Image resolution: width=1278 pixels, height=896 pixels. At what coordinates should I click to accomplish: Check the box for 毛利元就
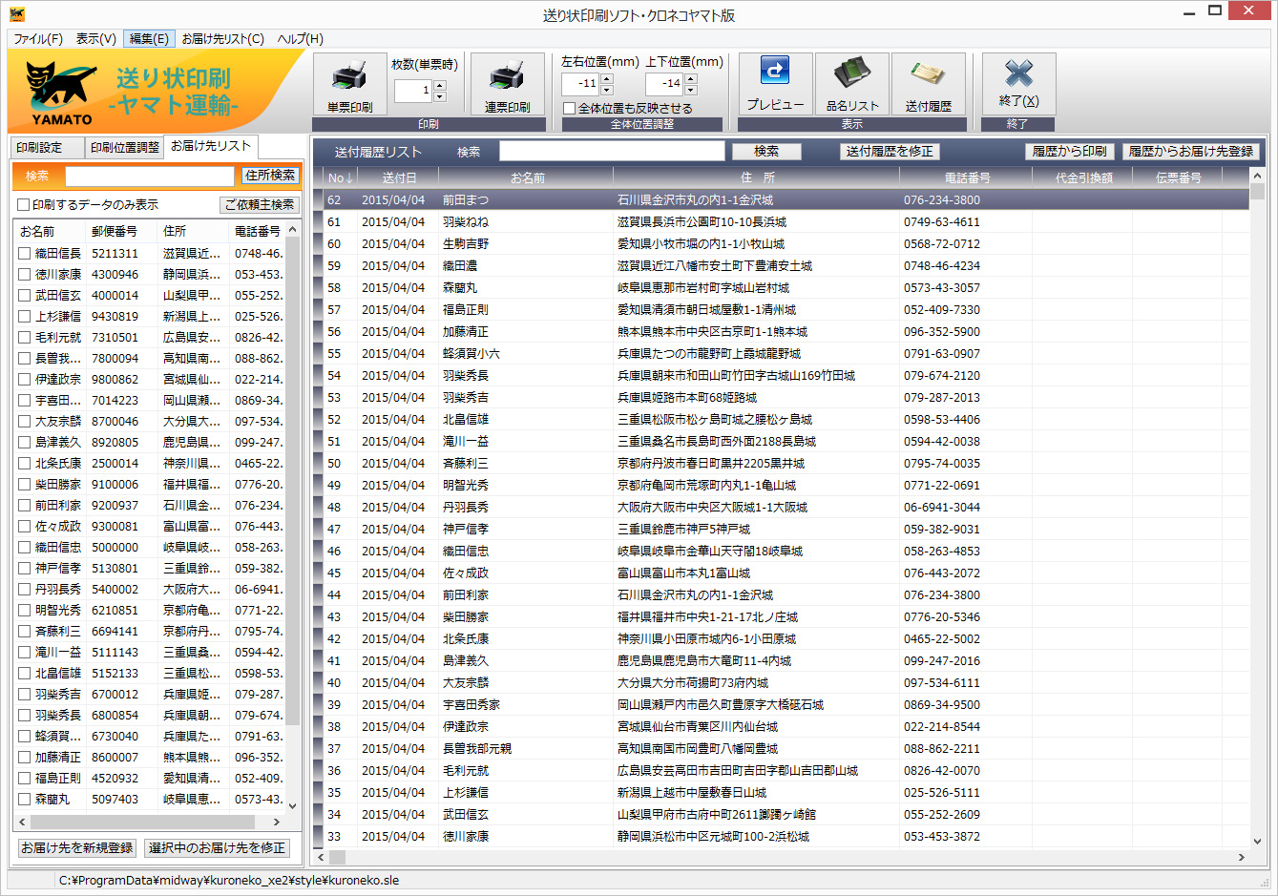(x=24, y=338)
